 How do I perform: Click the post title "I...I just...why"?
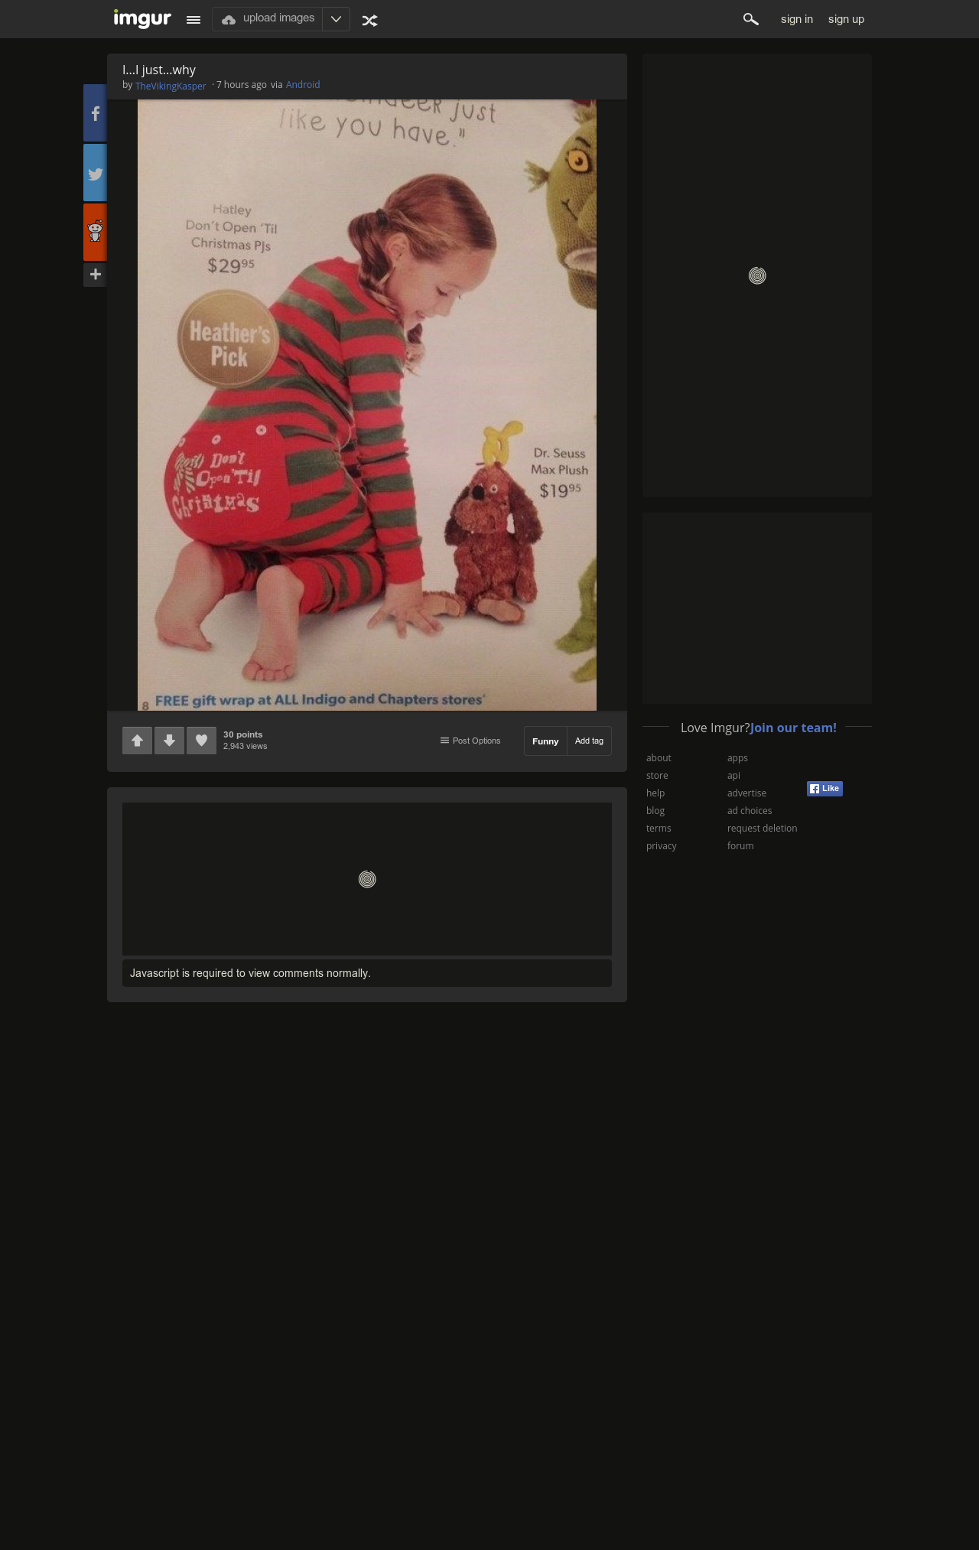[x=159, y=70]
